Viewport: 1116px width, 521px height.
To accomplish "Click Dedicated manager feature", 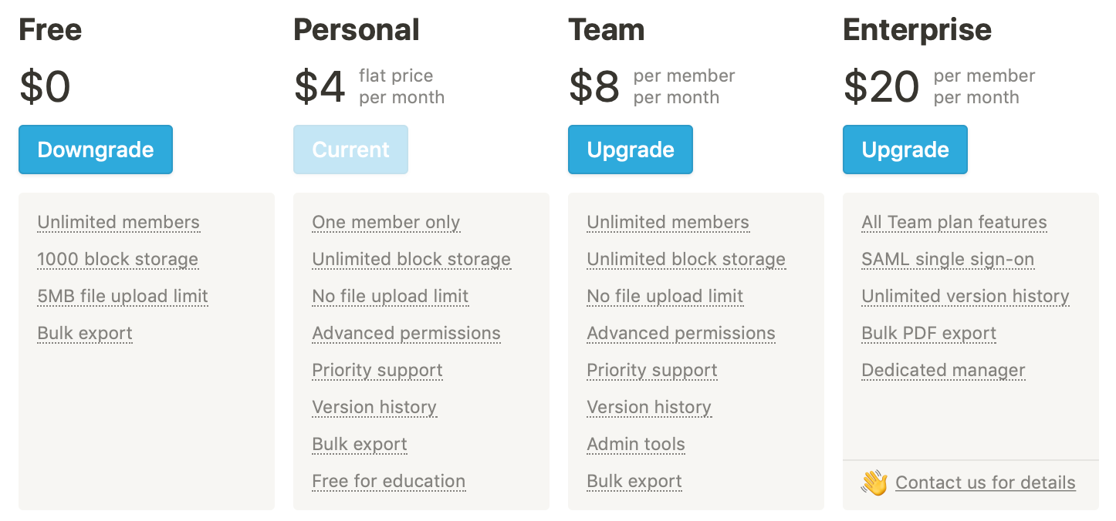I will (943, 371).
